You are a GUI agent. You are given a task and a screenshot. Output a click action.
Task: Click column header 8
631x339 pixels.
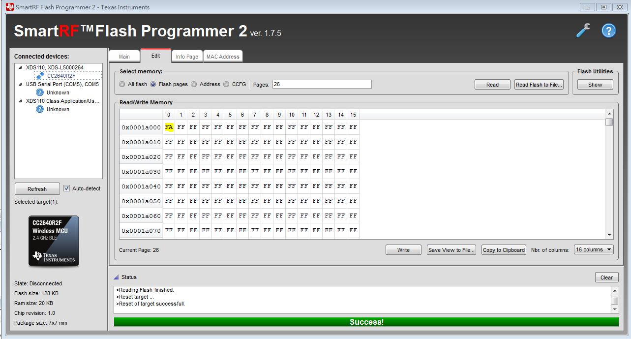(x=267, y=115)
